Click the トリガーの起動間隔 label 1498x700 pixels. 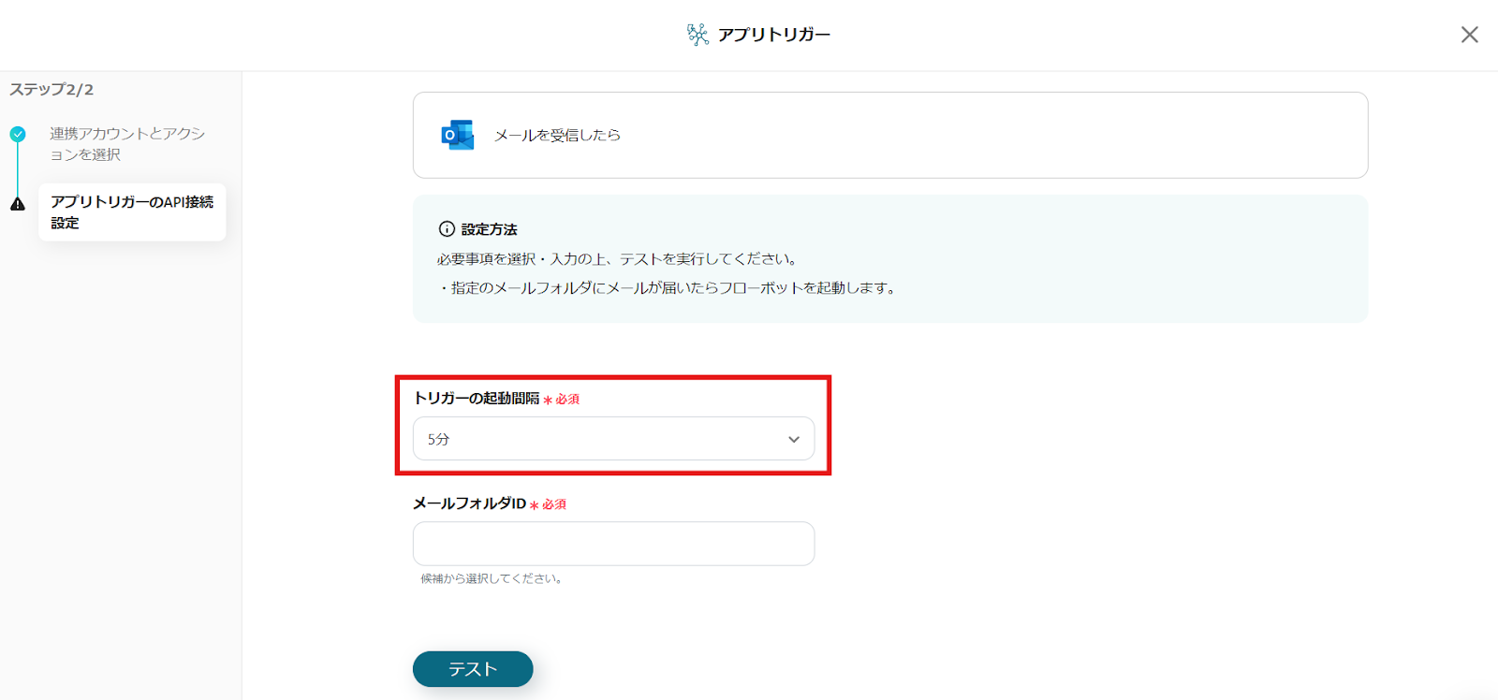coord(477,398)
